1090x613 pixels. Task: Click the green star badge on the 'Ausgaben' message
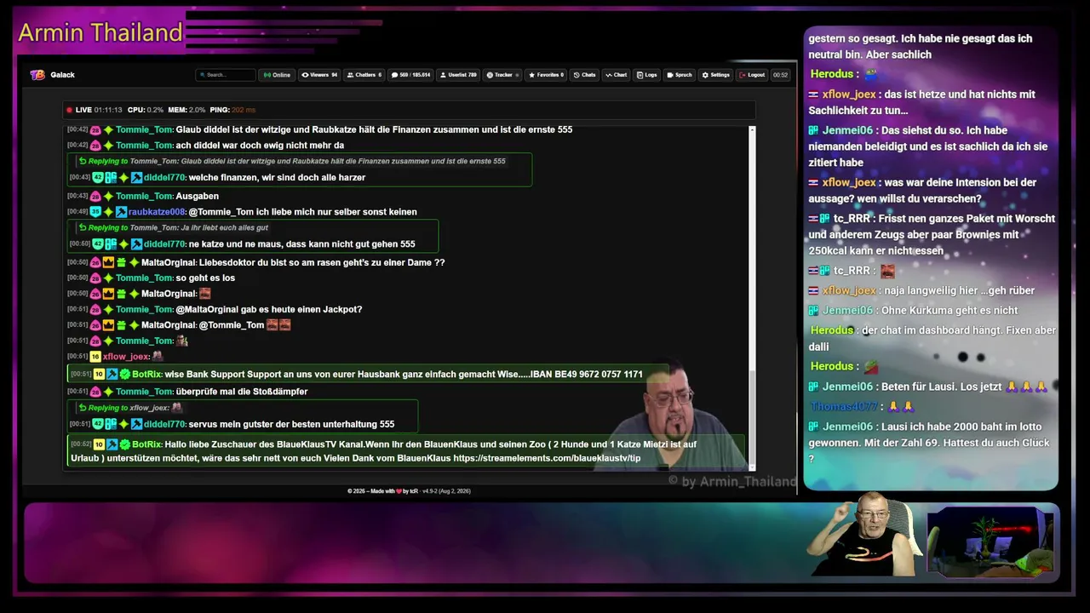[x=108, y=196]
